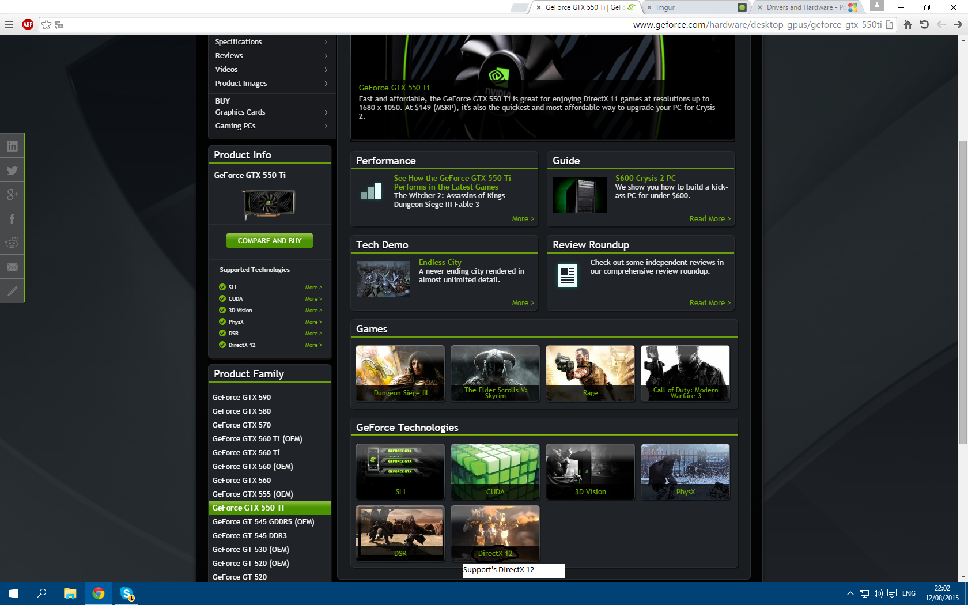The image size is (968, 605).
Task: Go to browser home page
Action: 907,24
